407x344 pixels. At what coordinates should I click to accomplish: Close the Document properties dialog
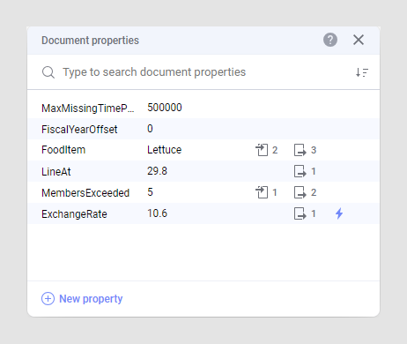359,40
